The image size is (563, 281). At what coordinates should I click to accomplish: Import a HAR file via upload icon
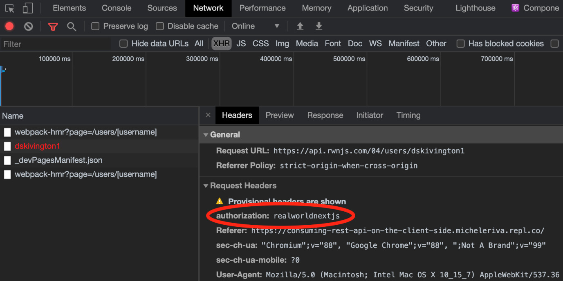pyautogui.click(x=300, y=26)
